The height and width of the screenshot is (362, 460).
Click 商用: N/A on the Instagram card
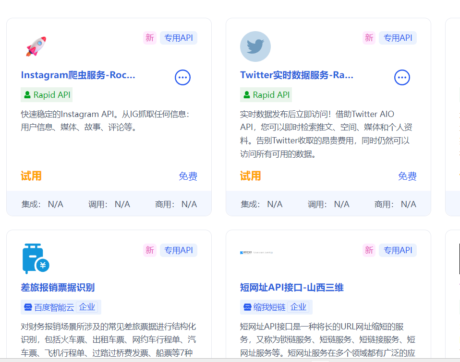(x=176, y=204)
